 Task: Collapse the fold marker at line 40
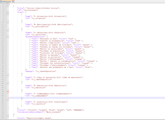coord(8,84)
